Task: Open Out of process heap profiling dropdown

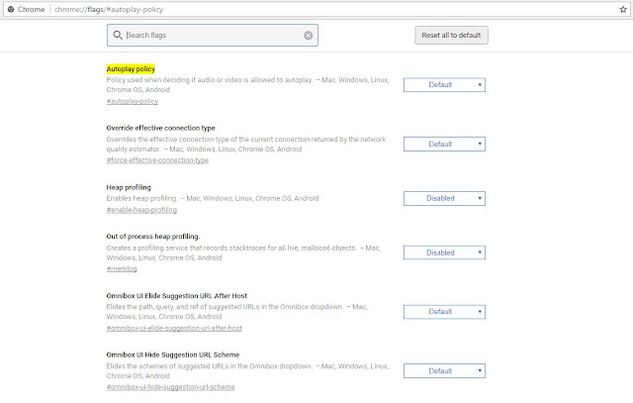Action: click(x=444, y=252)
